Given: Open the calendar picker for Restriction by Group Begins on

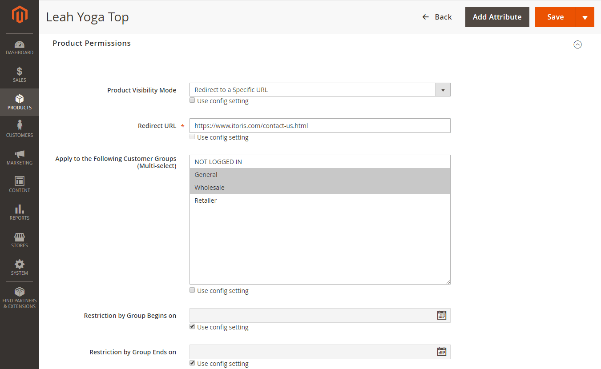Looking at the screenshot, I should [441, 315].
